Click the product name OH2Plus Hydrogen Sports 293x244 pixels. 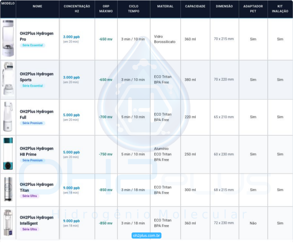[36, 77]
